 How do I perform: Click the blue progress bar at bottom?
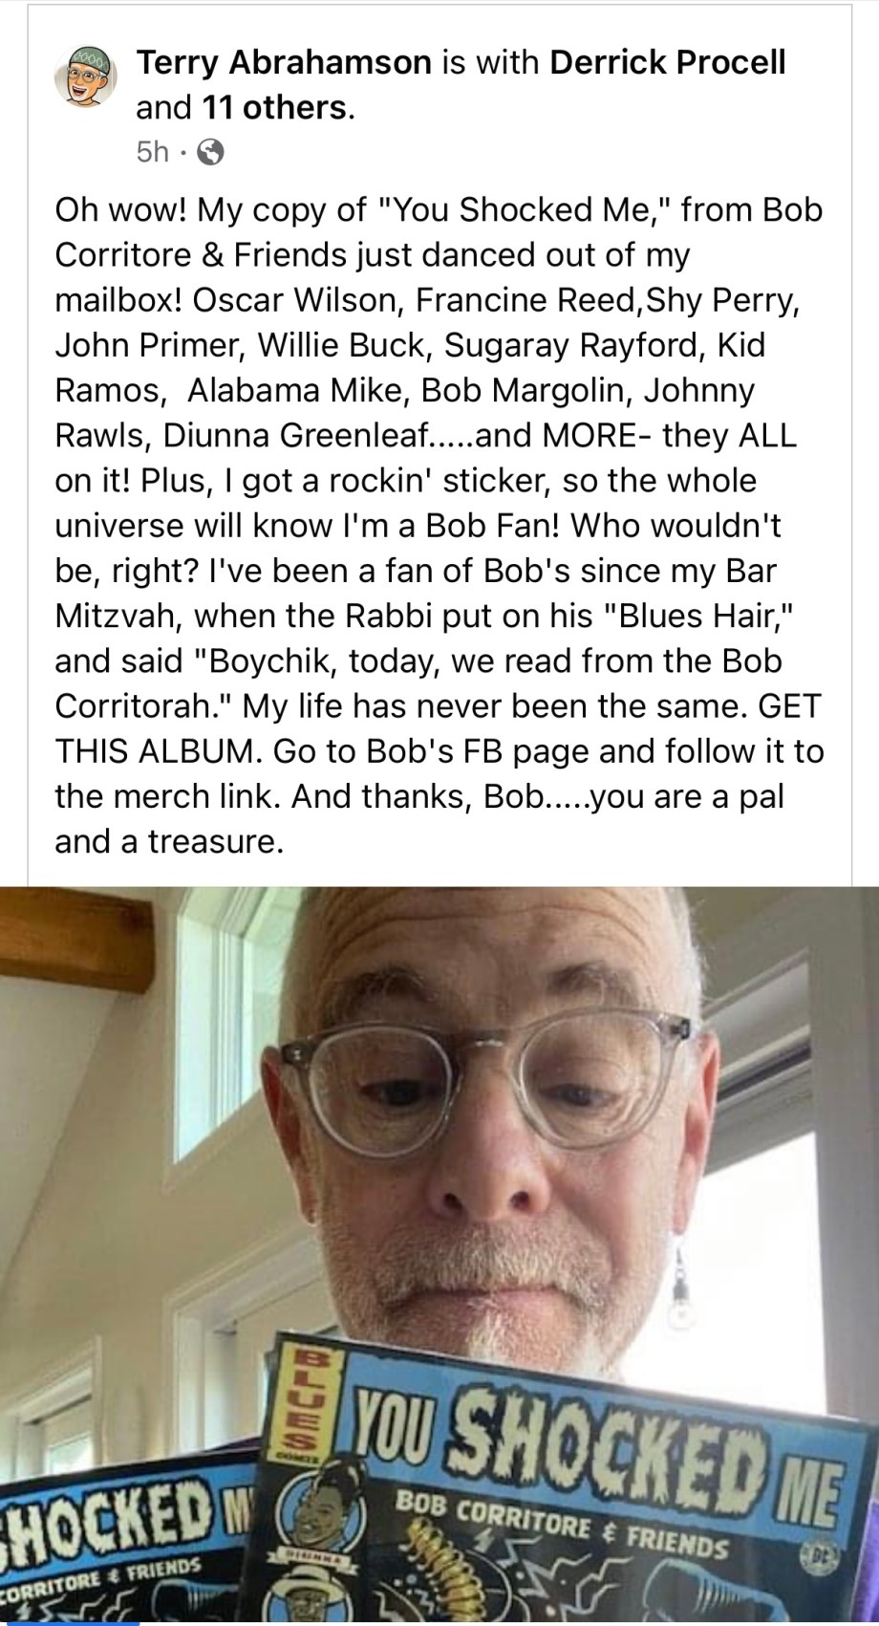tap(70, 1623)
